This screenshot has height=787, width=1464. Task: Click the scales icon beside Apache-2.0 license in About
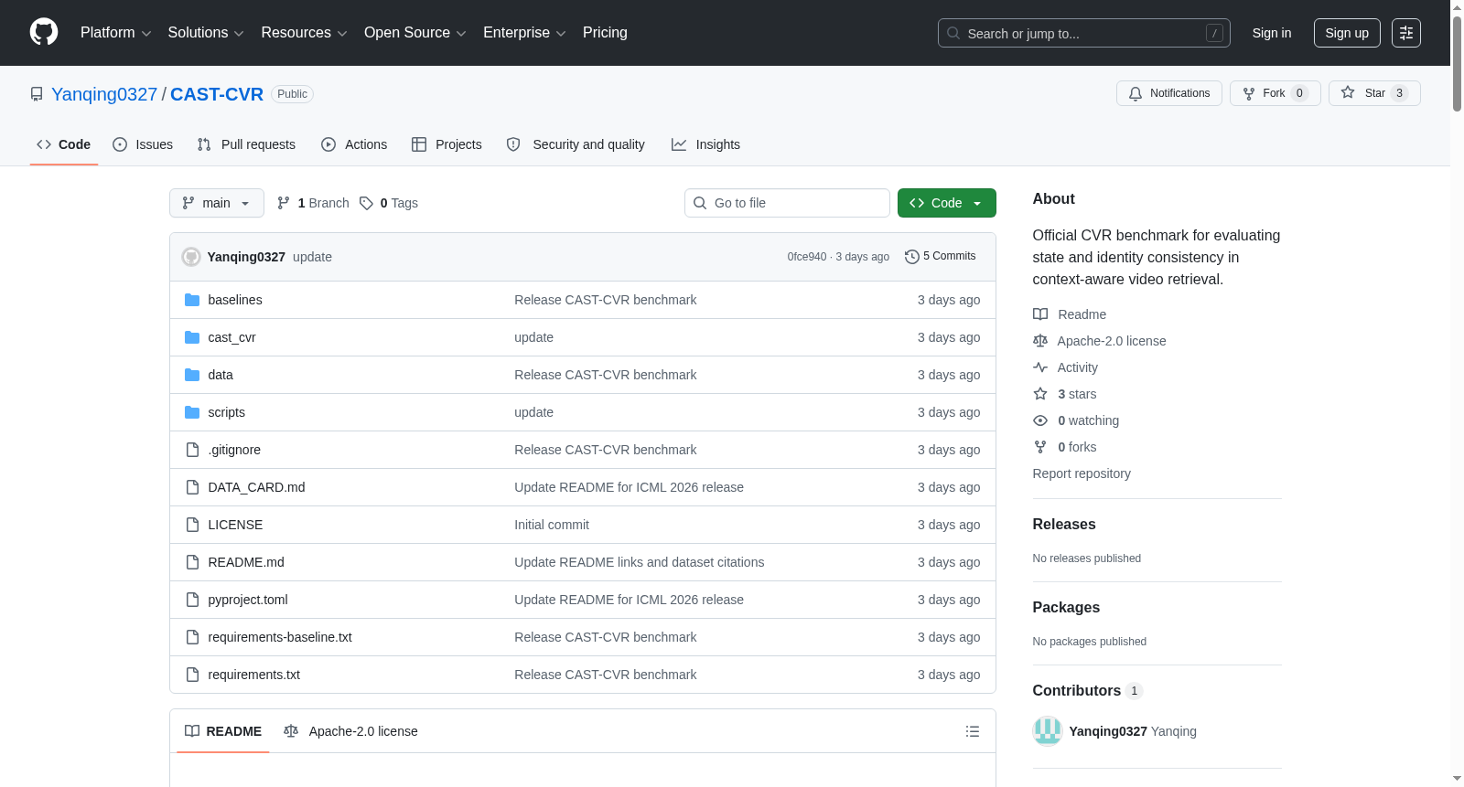1040,341
